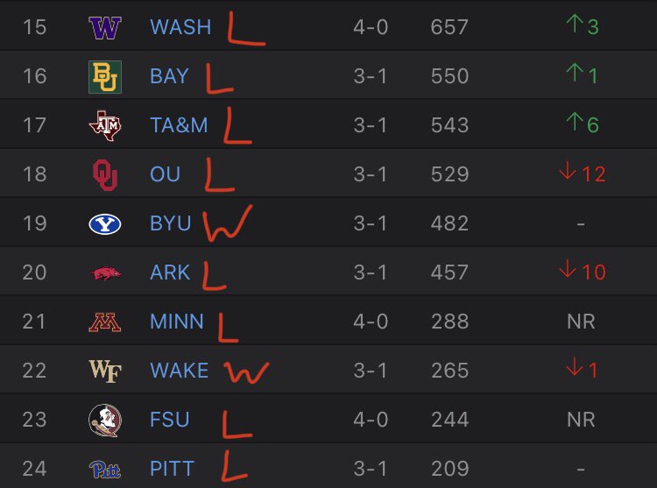Open the WAKE team link
The height and width of the screenshot is (488, 657).
pyautogui.click(x=179, y=371)
